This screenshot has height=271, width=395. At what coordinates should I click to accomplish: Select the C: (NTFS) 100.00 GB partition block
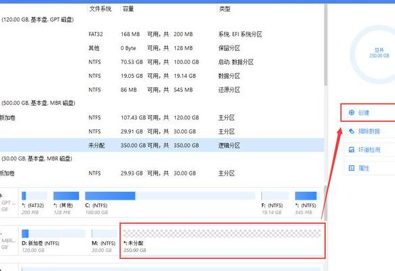click(170, 203)
